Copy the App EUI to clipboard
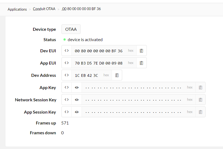 141,63
